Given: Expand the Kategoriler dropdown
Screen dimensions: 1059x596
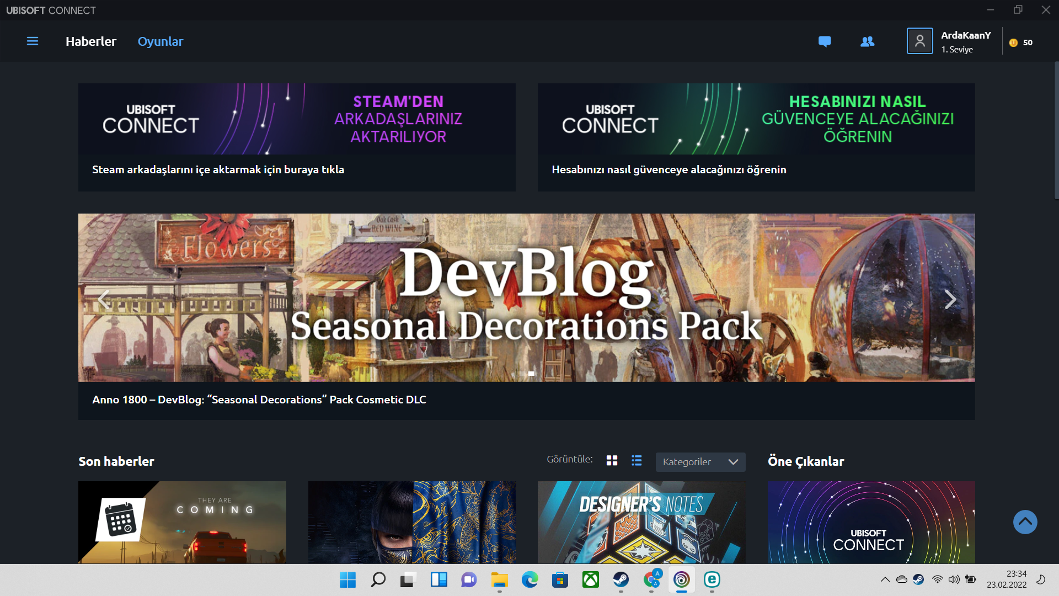Looking at the screenshot, I should tap(700, 462).
